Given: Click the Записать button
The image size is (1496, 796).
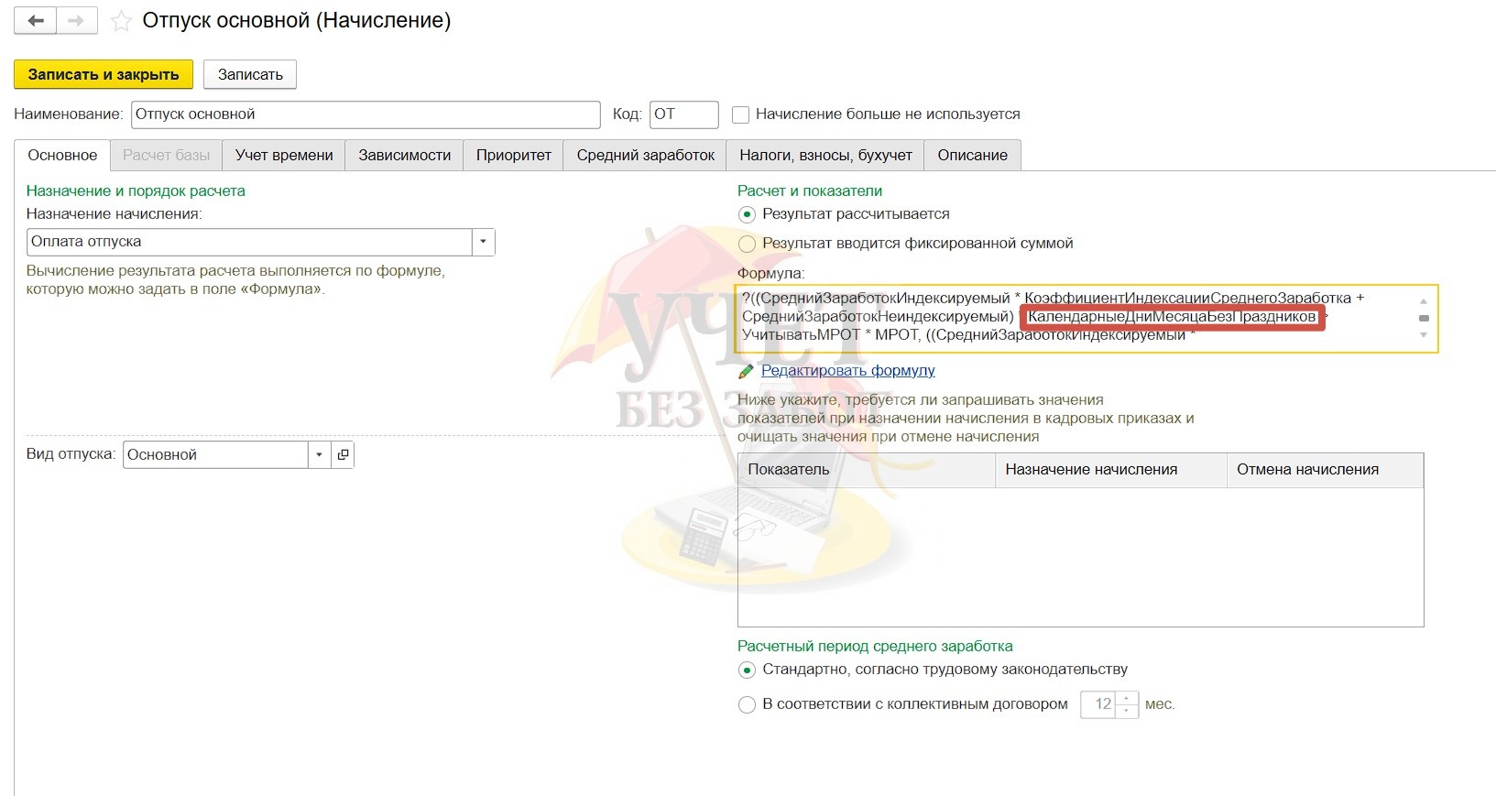Looking at the screenshot, I should coord(250,74).
